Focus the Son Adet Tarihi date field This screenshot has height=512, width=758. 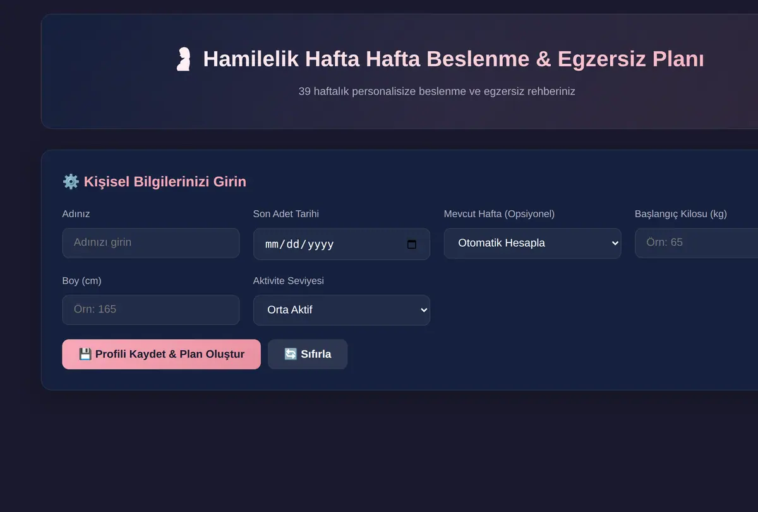342,244
